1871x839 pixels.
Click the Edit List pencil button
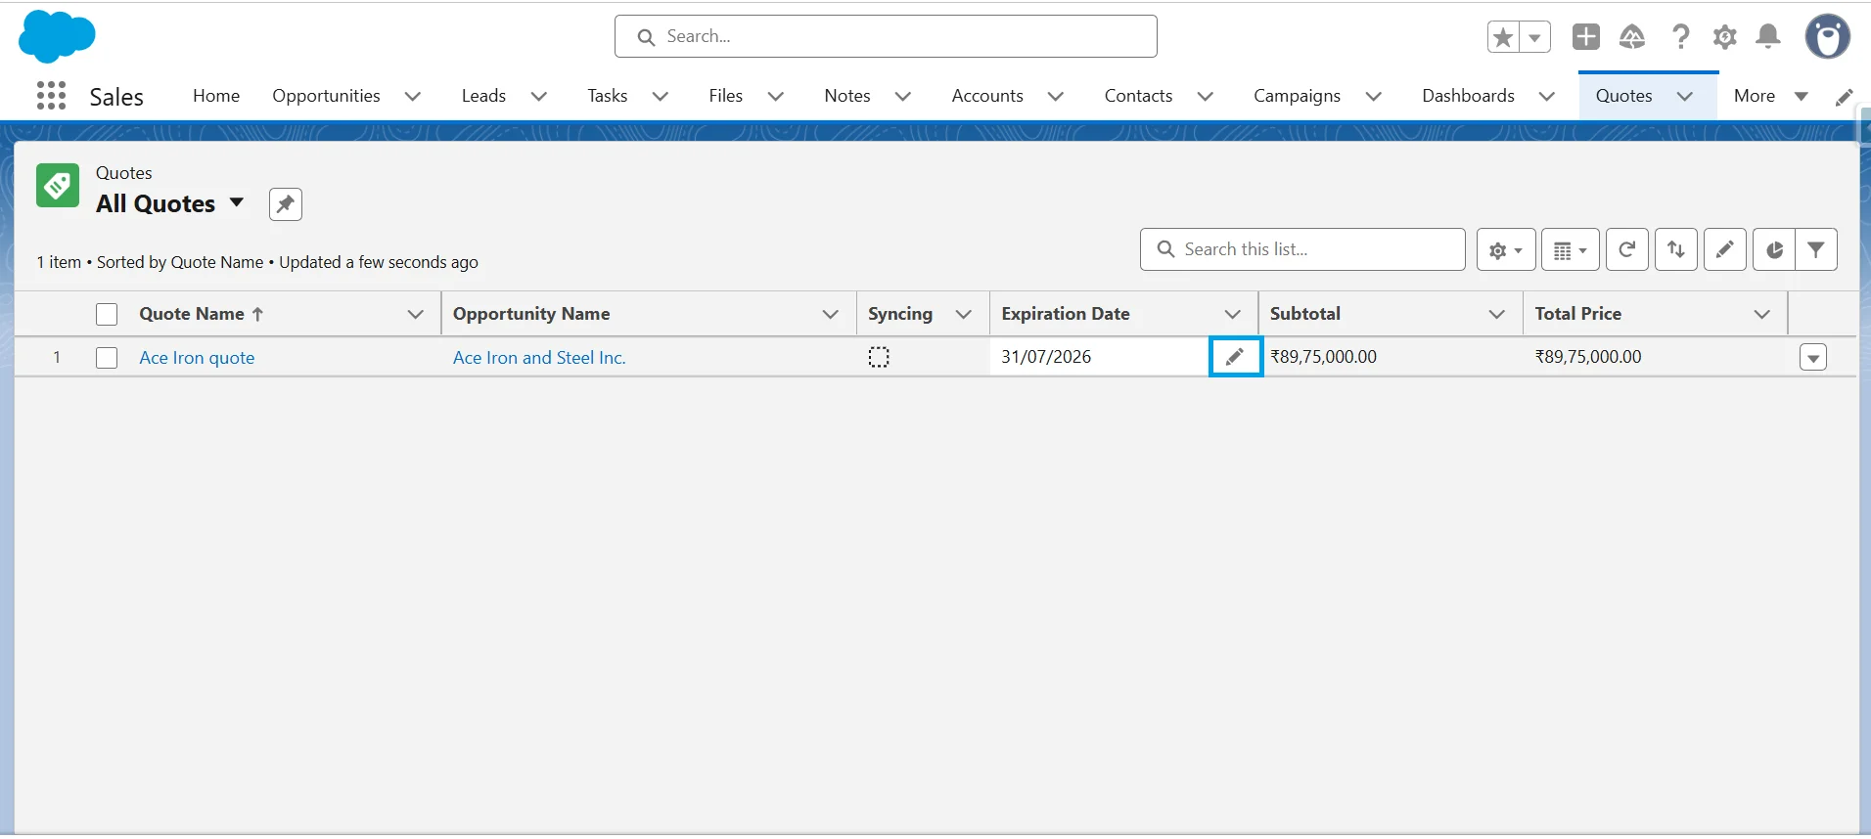click(1725, 250)
